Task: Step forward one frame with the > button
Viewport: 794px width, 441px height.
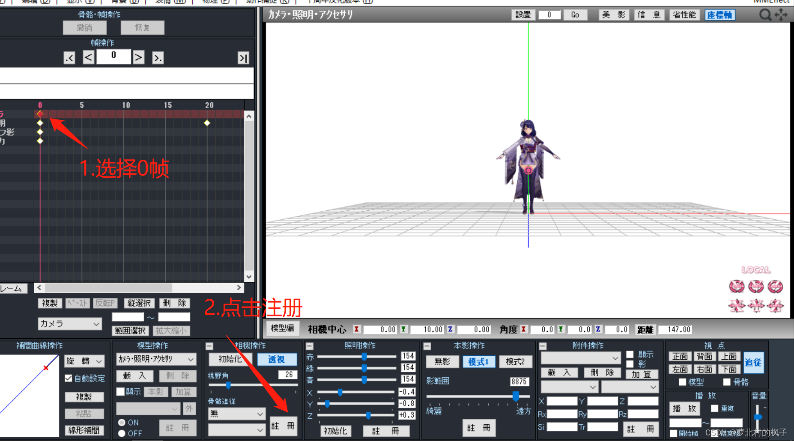Action: tap(138, 57)
